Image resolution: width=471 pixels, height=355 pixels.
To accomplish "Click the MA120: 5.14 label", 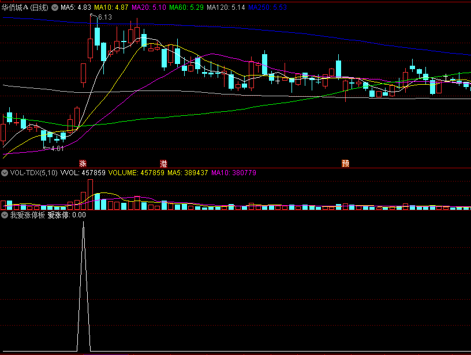I will click(226, 7).
